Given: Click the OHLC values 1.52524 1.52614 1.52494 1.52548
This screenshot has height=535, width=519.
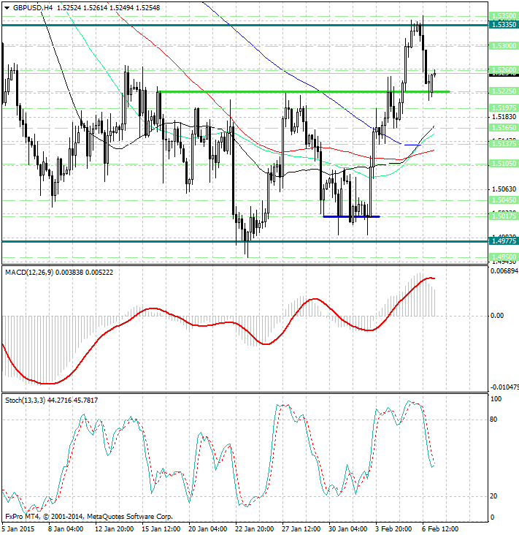Looking at the screenshot, I should pos(108,8).
